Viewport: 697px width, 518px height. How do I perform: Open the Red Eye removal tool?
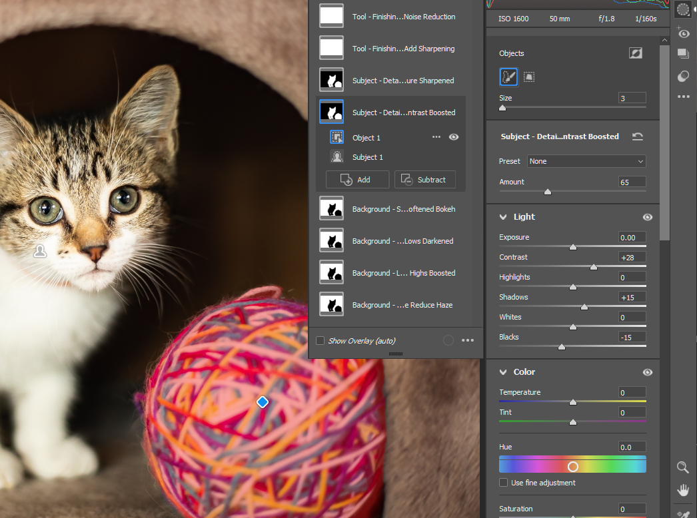click(682, 33)
